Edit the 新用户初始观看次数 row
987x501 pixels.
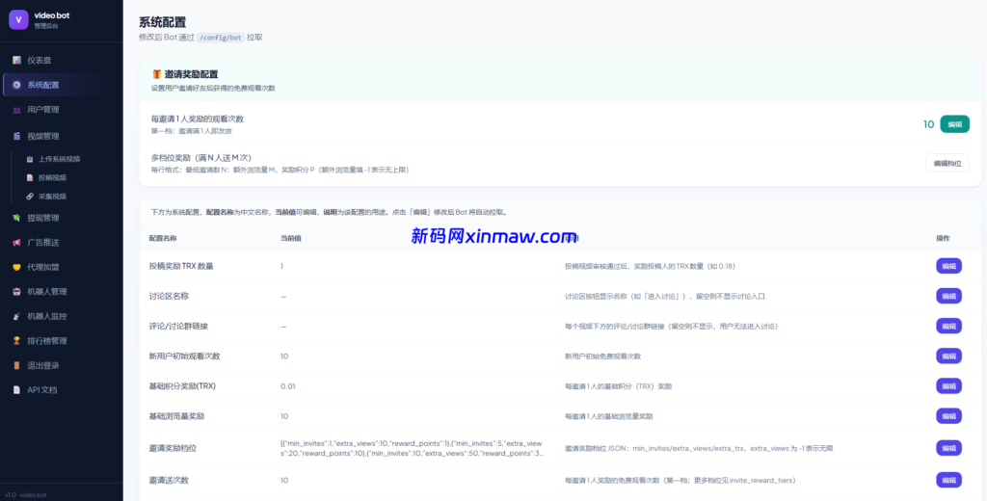click(948, 356)
